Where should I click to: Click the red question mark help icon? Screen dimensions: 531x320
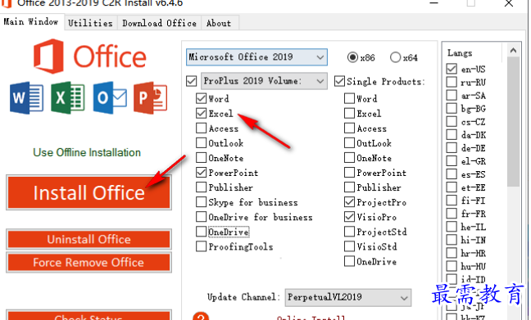[x=201, y=316]
